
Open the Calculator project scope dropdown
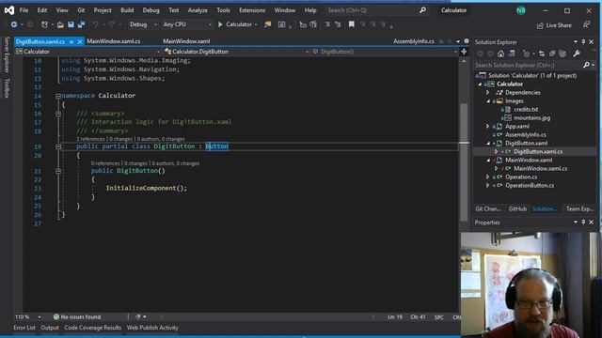87,52
